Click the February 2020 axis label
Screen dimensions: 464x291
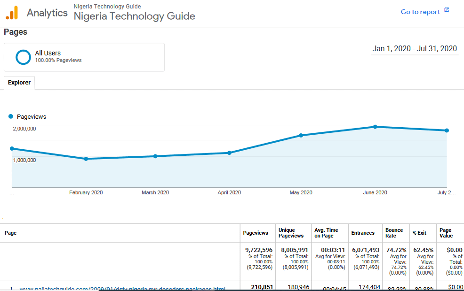pyautogui.click(x=86, y=192)
